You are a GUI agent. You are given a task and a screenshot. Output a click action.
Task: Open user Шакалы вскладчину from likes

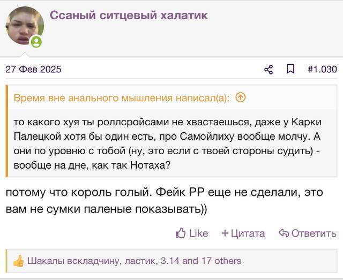tap(73, 261)
